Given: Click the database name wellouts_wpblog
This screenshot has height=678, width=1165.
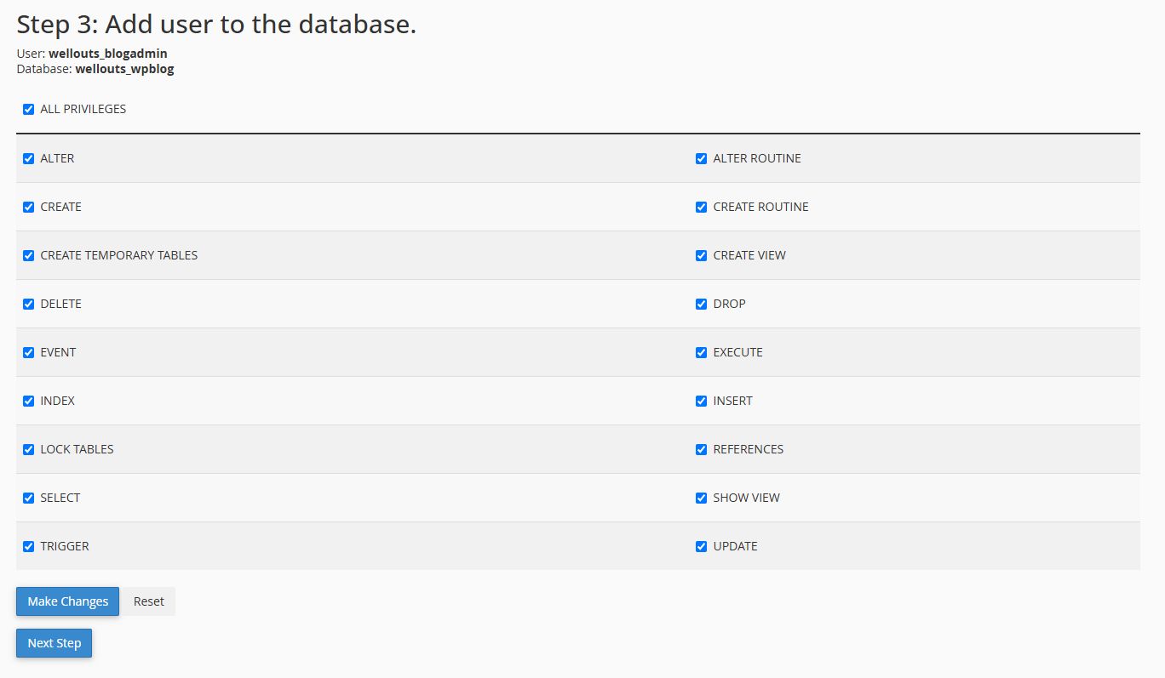Looking at the screenshot, I should tap(124, 69).
